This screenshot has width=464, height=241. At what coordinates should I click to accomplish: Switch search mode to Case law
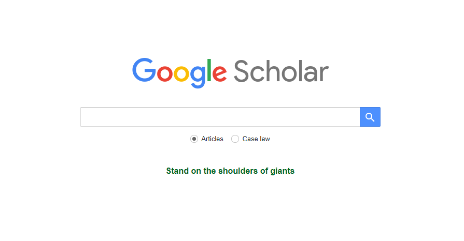point(235,139)
